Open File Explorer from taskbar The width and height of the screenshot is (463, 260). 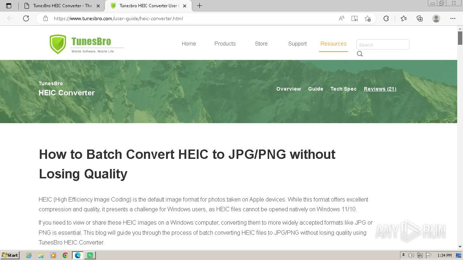coord(41,255)
